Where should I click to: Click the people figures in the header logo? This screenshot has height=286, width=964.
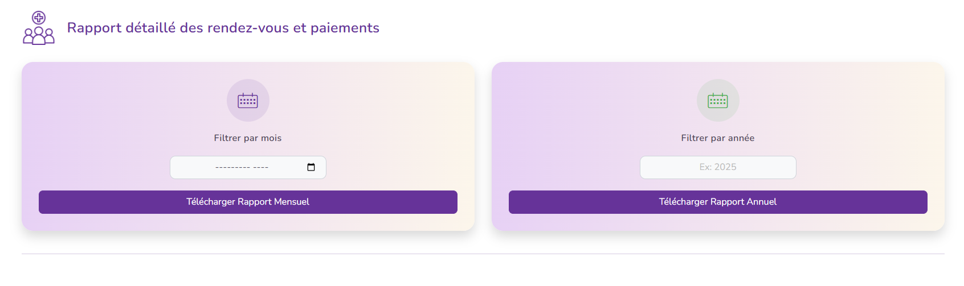point(39,36)
